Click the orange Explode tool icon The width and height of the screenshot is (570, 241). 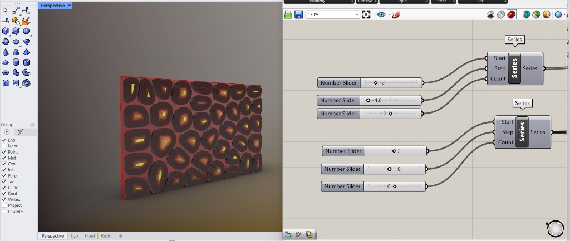click(26, 21)
